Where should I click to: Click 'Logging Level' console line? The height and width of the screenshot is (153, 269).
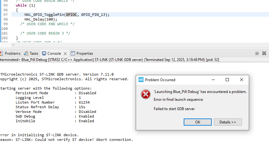tap(48, 98)
